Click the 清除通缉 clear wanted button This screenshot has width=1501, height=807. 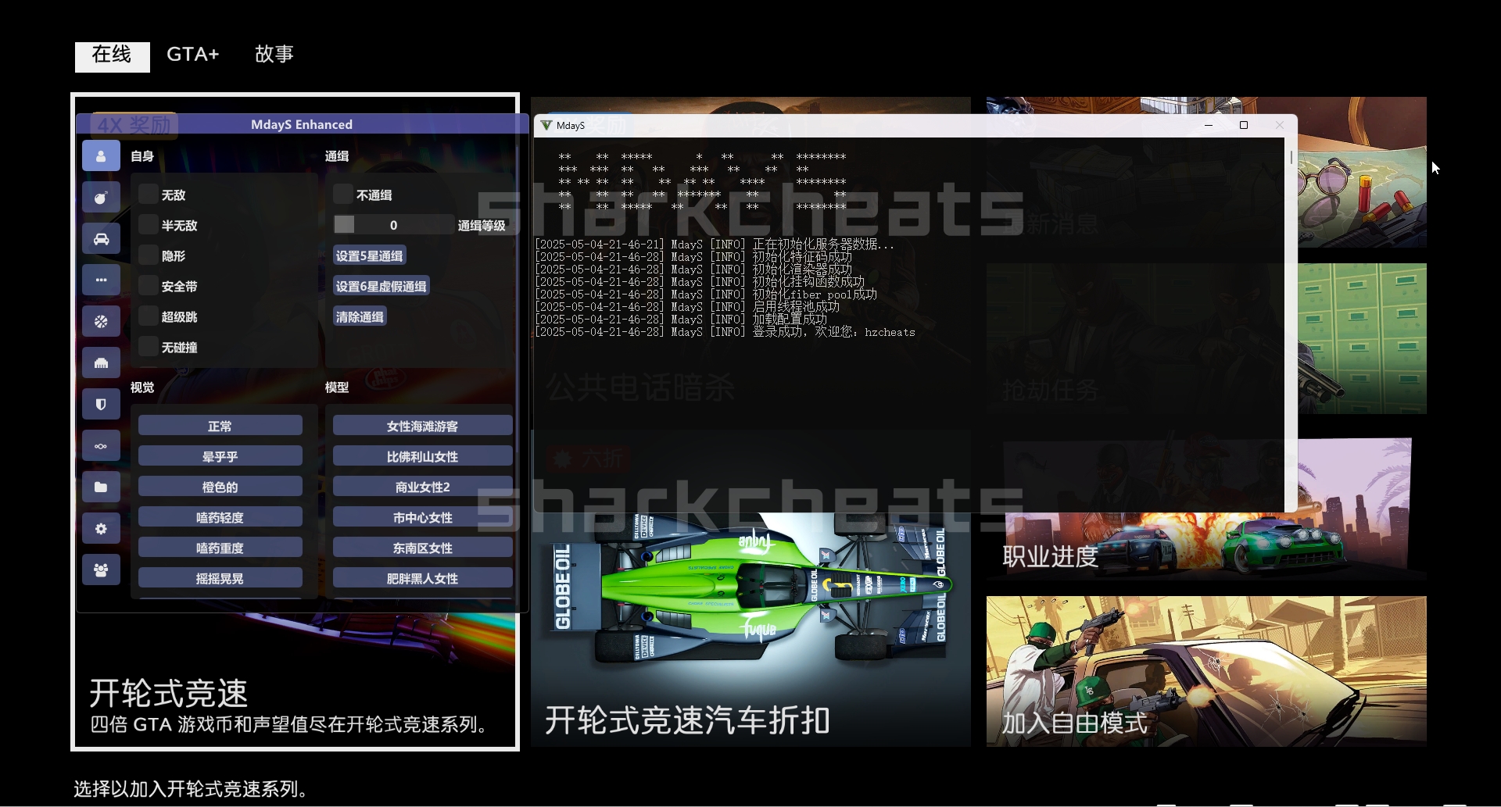tap(359, 316)
